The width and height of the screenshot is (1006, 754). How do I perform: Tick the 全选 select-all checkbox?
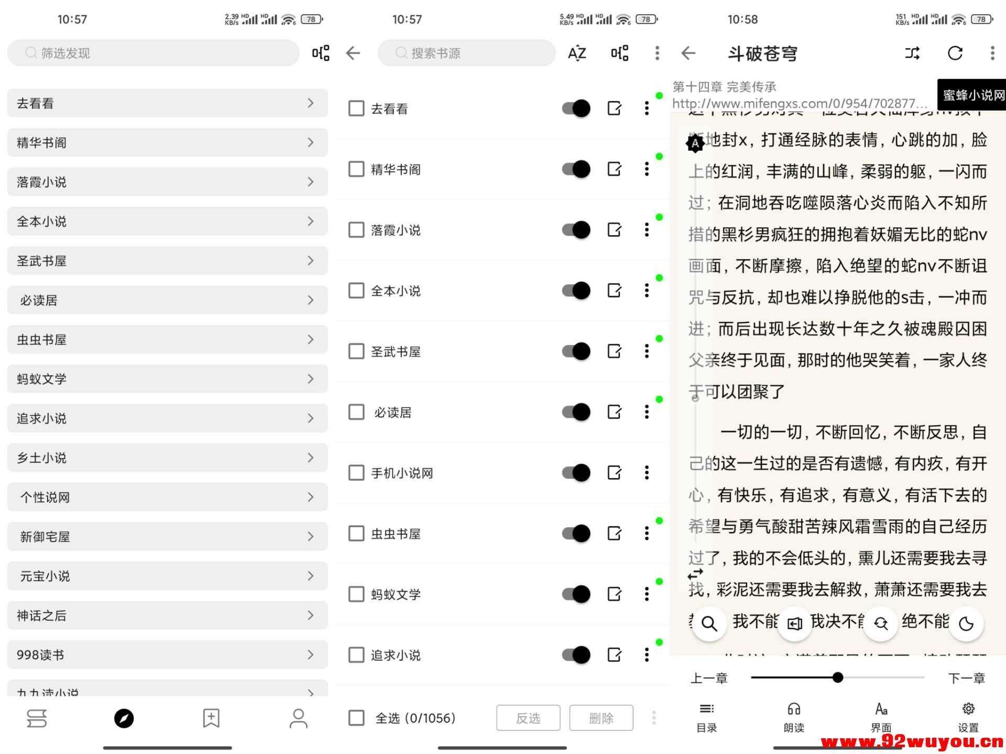(x=356, y=718)
